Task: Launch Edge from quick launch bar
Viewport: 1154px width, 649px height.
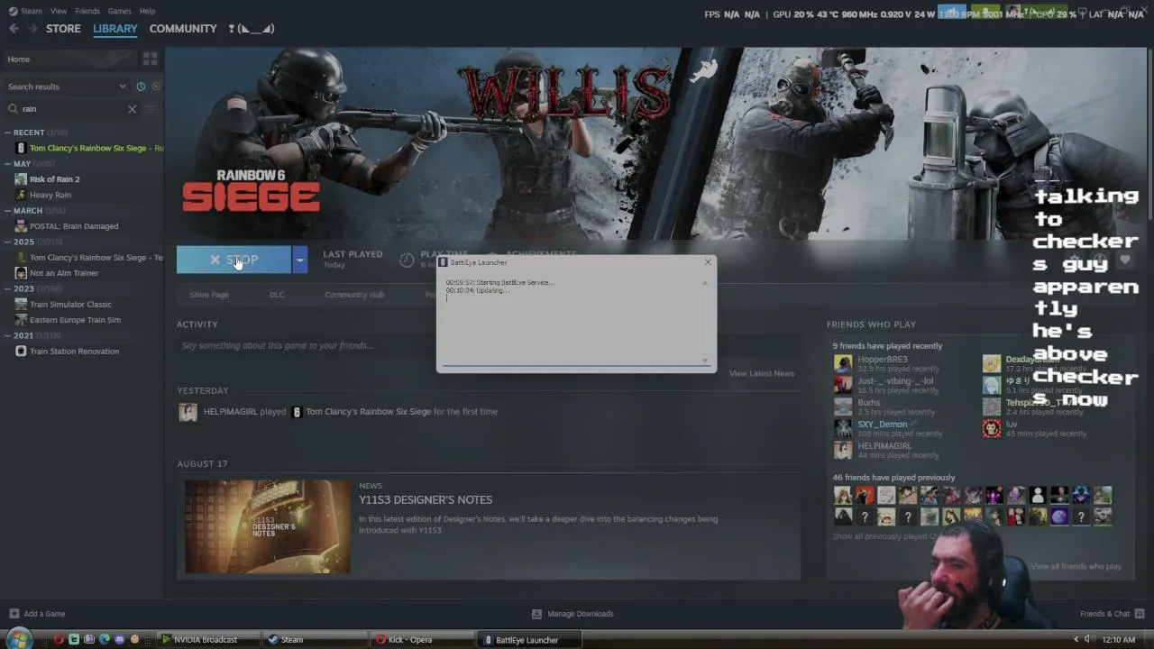Action: [x=105, y=640]
